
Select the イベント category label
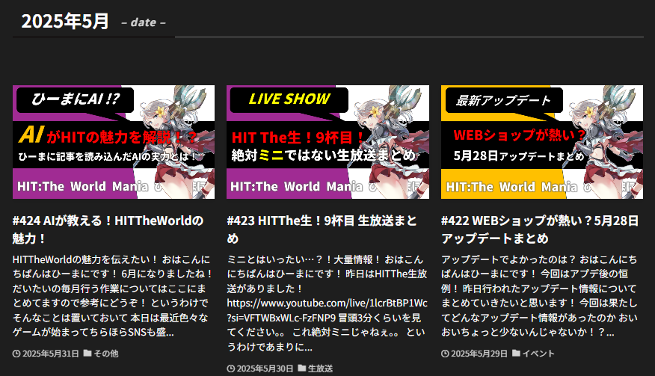[x=538, y=354]
